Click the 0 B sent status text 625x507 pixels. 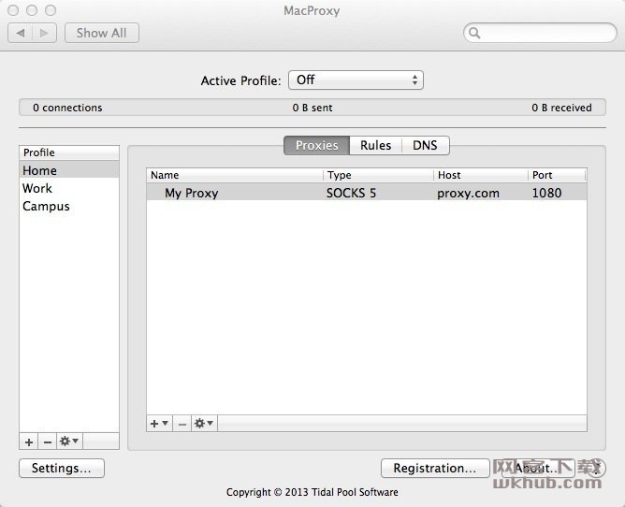(x=312, y=108)
